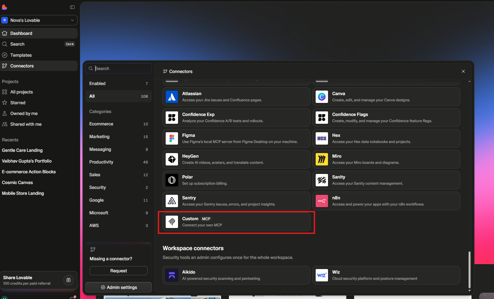
Task: Filter by Ecommerce category
Action: pos(119,124)
